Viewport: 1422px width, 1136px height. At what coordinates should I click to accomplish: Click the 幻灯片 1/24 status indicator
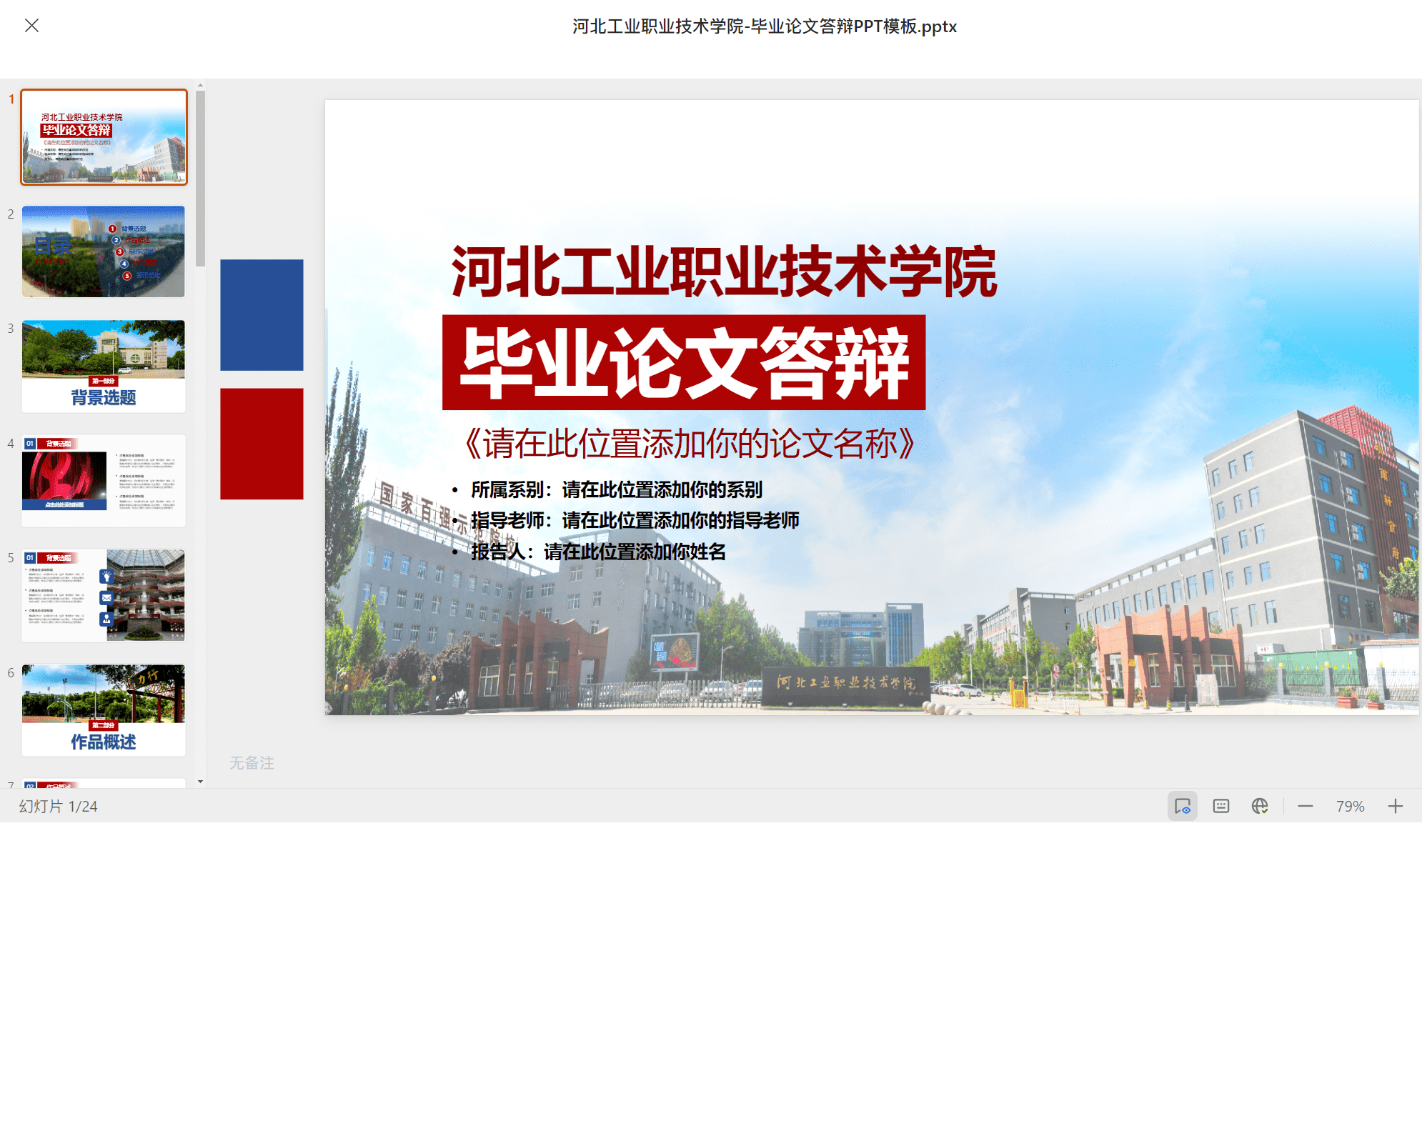pos(58,806)
